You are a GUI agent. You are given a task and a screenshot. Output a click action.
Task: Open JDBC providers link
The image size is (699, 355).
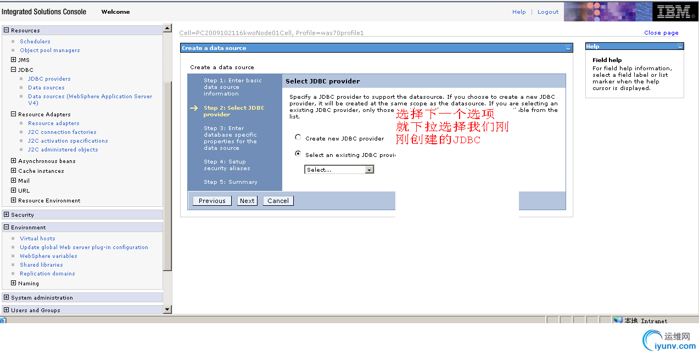(x=49, y=78)
